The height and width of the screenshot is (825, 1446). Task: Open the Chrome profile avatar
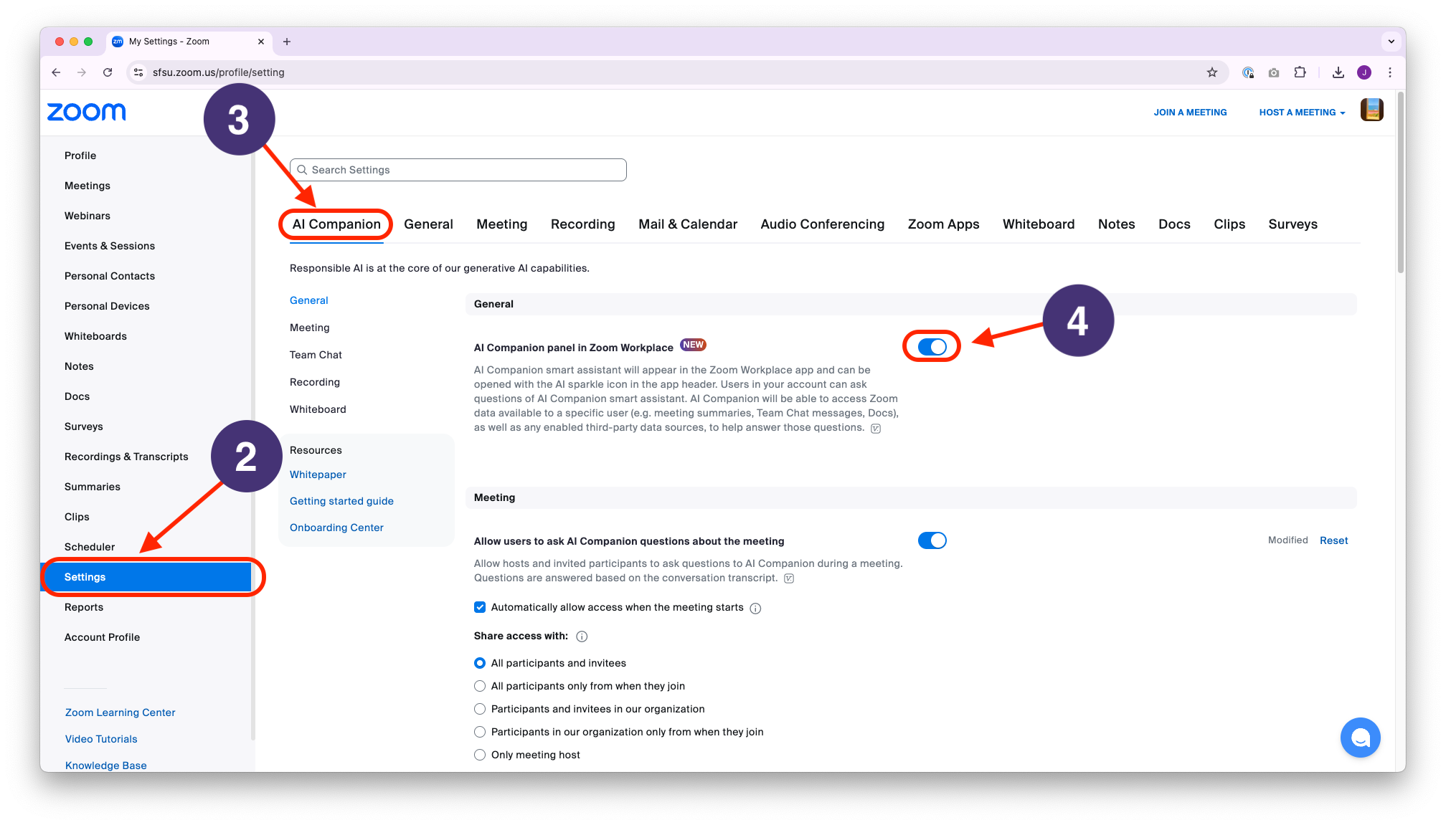point(1364,72)
